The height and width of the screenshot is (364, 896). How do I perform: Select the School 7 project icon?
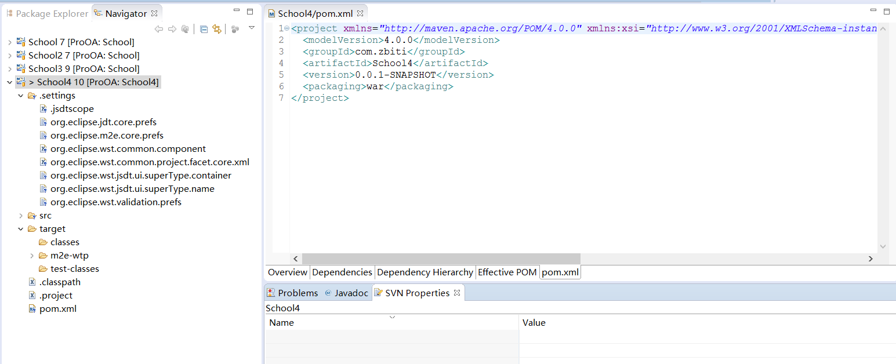point(21,42)
